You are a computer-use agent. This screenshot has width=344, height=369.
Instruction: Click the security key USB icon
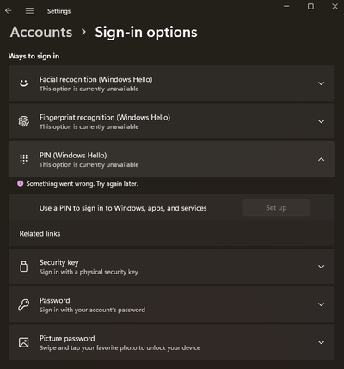pyautogui.click(x=24, y=267)
